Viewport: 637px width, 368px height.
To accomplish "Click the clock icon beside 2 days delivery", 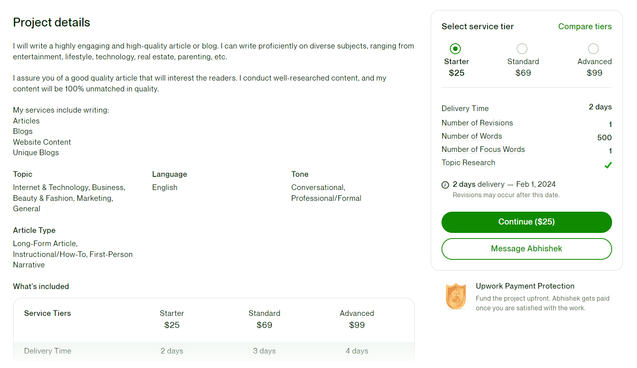I will [445, 185].
